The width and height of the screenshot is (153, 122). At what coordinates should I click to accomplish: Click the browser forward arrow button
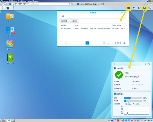[5, 4]
